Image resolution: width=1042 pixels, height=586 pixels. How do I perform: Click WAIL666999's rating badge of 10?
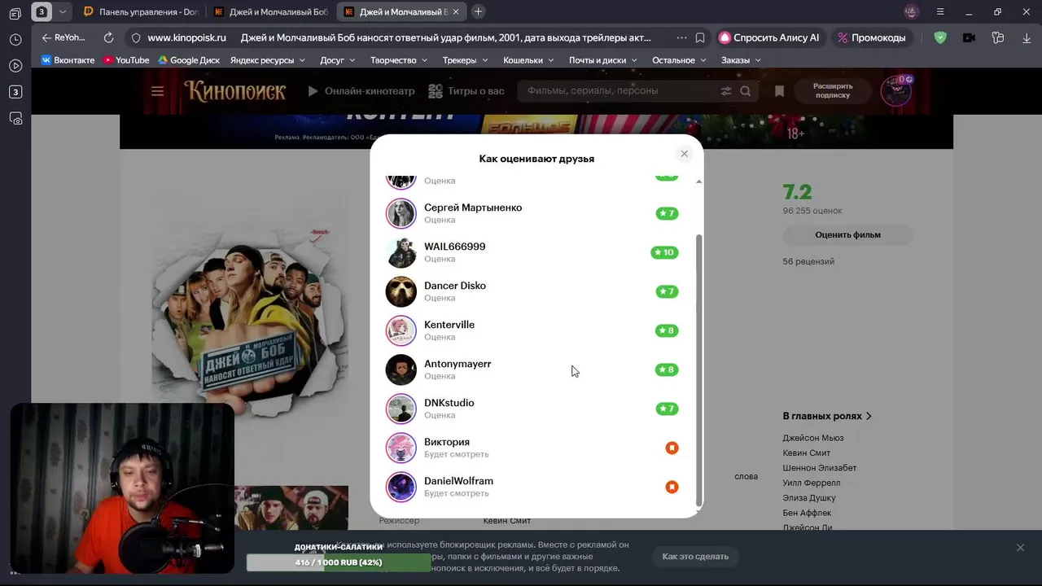tap(664, 252)
